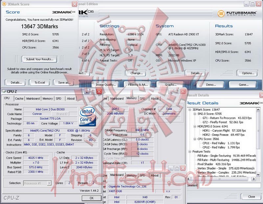Select CPU1 - Red Valley result
Viewport: 263px width, 204px height.
pos(221,143)
